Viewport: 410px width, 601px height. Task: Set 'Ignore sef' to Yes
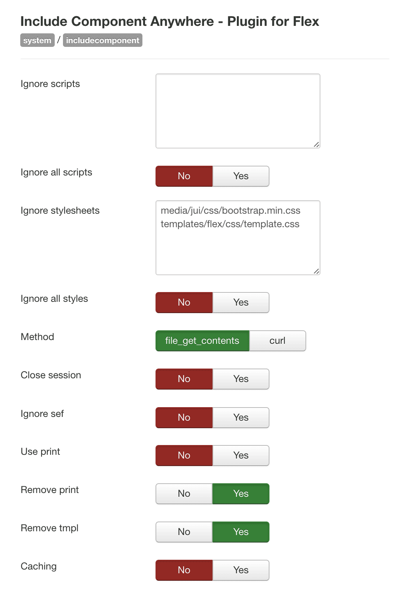tap(241, 417)
